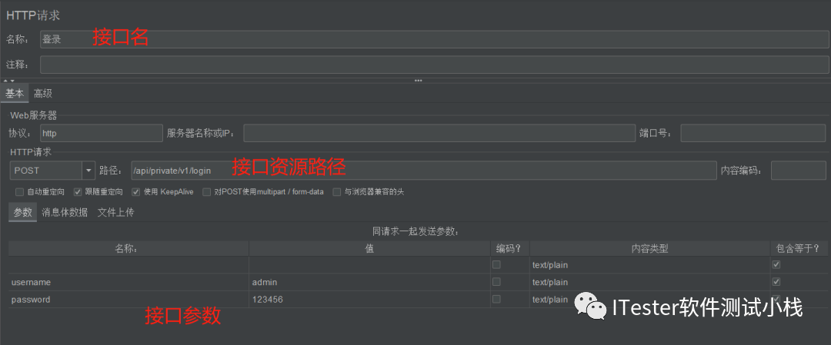Select the 文件上传 tab

pos(115,213)
